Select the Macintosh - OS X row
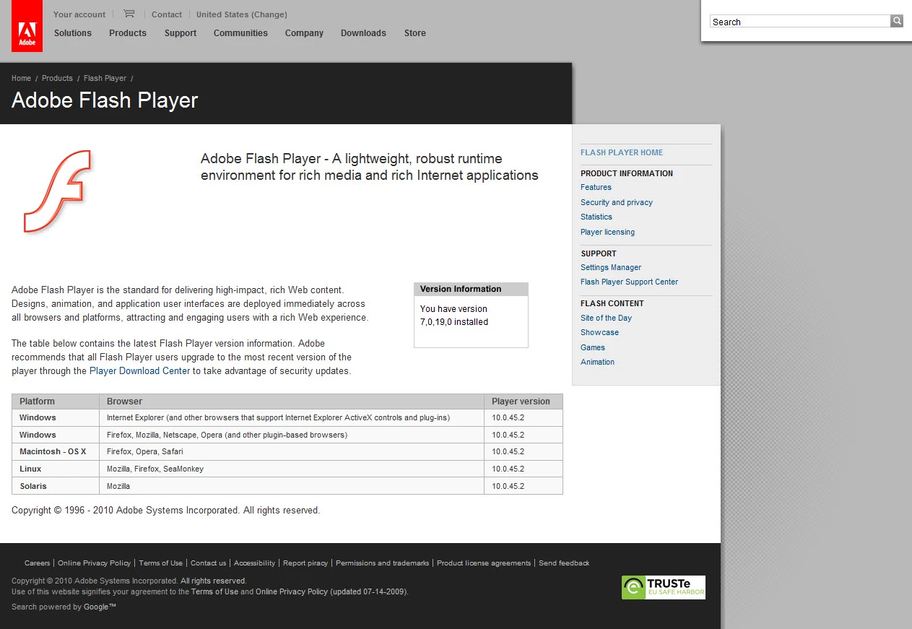 (287, 451)
